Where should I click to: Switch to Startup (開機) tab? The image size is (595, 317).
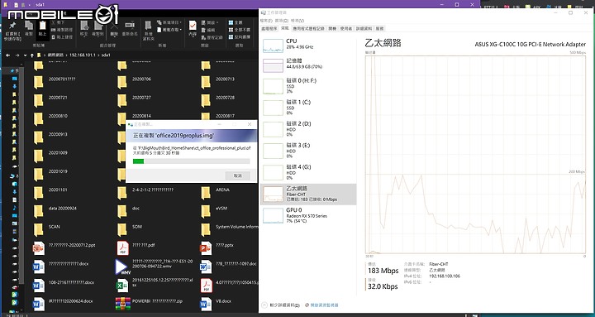[x=332, y=28]
